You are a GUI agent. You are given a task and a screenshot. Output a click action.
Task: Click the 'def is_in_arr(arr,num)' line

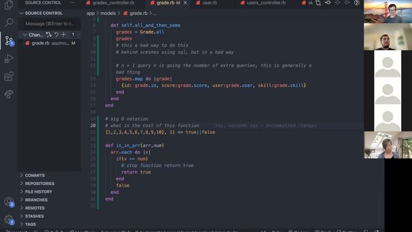pyautogui.click(x=135, y=146)
